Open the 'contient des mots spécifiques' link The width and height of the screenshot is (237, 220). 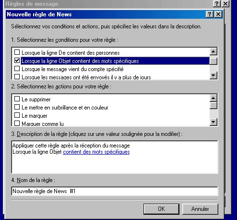96,152
